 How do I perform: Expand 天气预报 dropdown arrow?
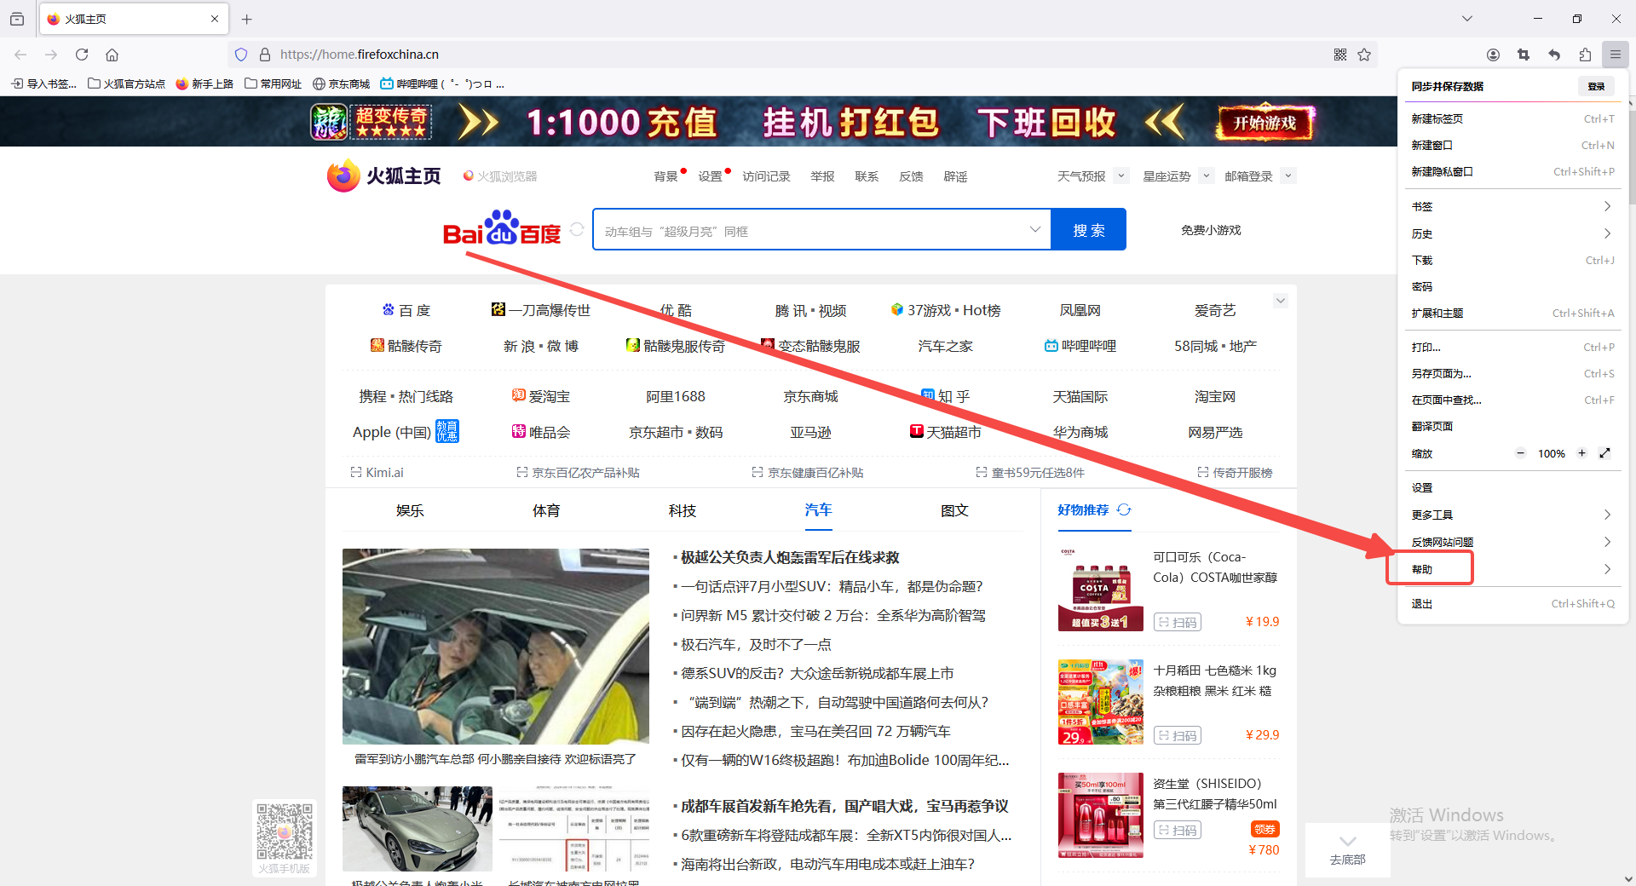(1121, 175)
